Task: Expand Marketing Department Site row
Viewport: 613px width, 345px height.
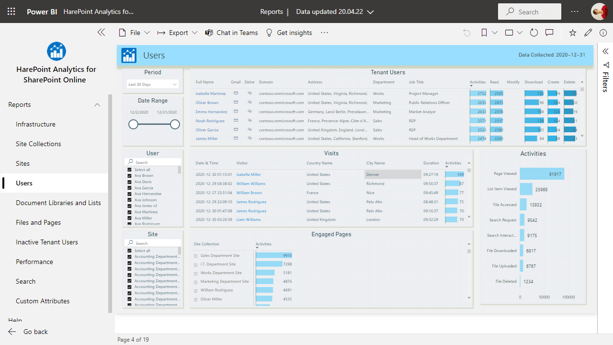Action: click(x=195, y=282)
